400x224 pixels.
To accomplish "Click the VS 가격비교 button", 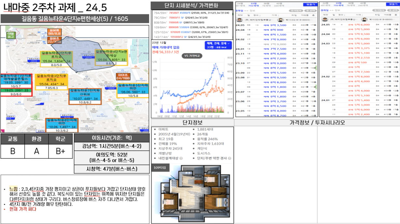I will click(x=192, y=56).
